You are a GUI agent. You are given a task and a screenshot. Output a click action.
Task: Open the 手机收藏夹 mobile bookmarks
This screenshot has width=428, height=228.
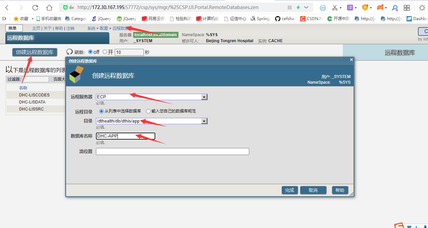click(49, 19)
